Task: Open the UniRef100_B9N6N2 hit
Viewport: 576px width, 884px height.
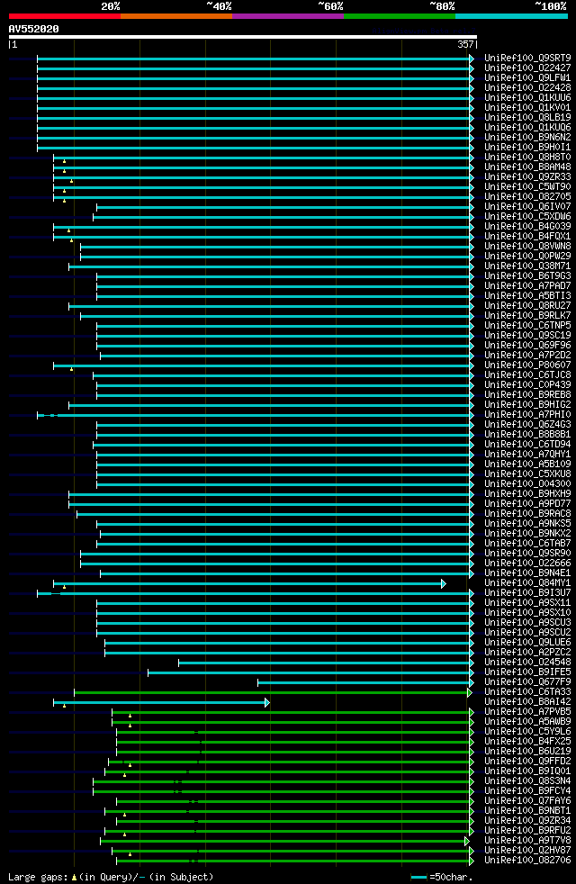Action: 527,137
